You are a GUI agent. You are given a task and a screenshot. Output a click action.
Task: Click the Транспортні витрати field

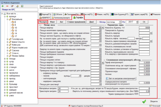click(63, 91)
